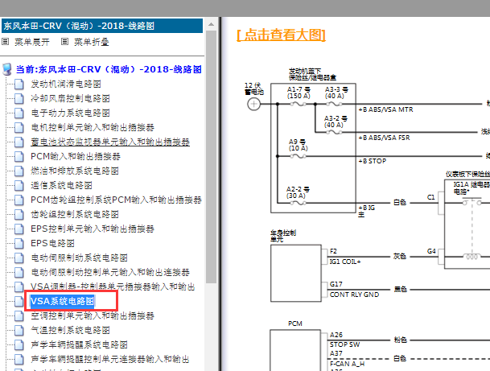Open 通信系统电路图 entry
Screen dimensions: 490x371
click(x=61, y=185)
